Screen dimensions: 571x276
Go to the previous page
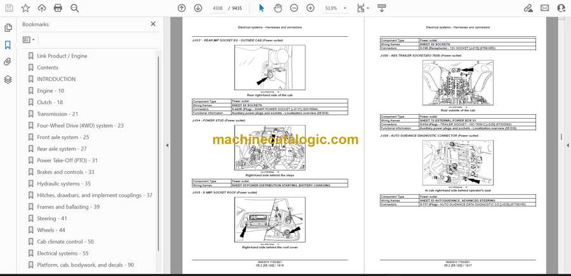(181, 8)
